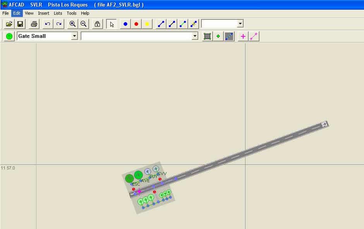Click the Open file folder icon
The height and width of the screenshot is (229, 364).
click(x=9, y=24)
